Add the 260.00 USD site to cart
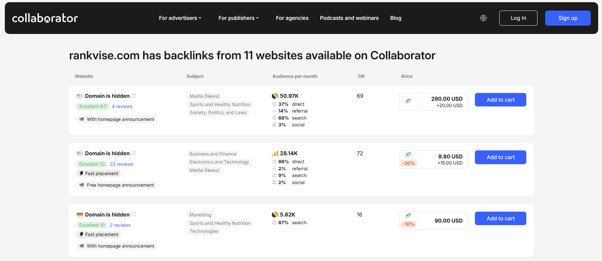Screen dimensions: 602x261 (x=500, y=100)
